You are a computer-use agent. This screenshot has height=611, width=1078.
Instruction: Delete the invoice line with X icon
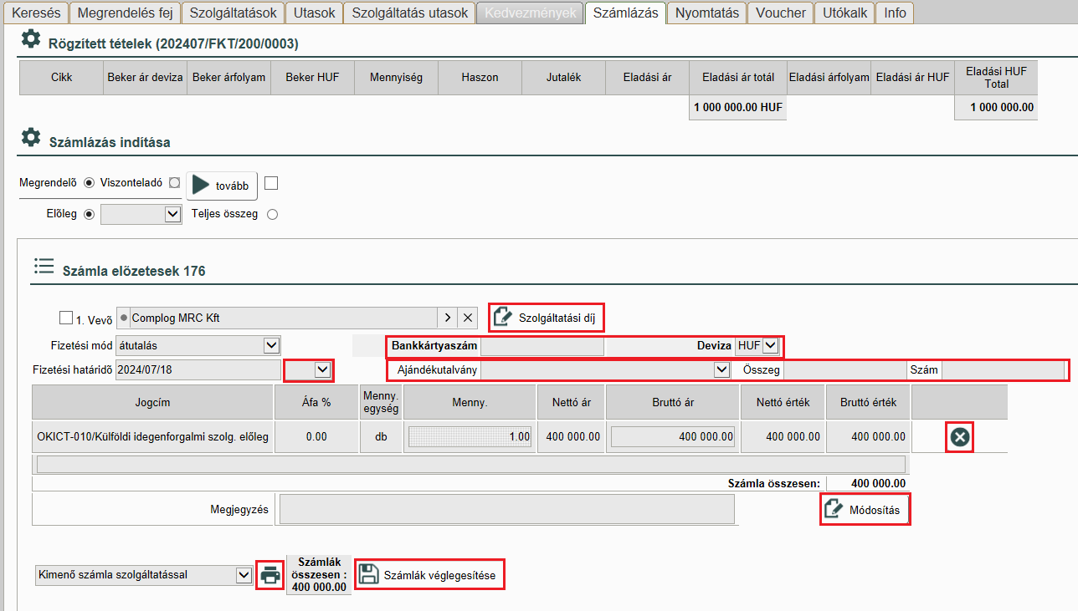[x=960, y=438]
